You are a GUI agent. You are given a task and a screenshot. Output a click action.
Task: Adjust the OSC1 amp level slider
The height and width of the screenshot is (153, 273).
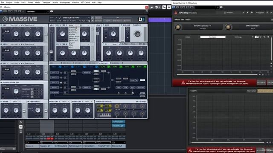[x=46, y=34]
